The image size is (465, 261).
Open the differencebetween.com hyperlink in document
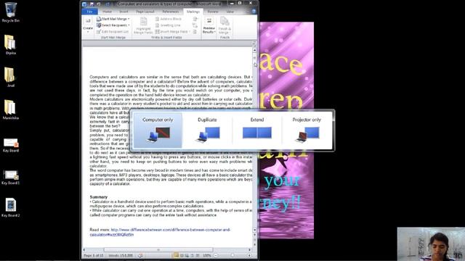pyautogui.click(x=160, y=232)
